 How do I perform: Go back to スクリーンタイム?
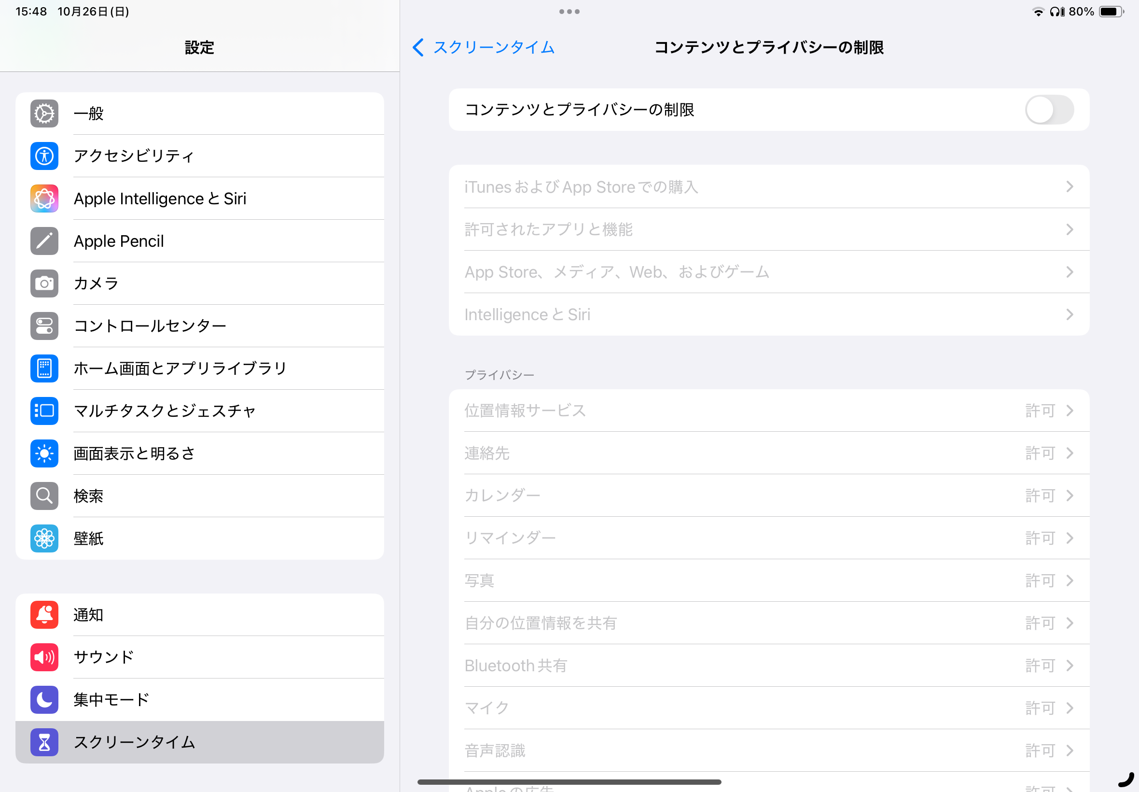484,48
